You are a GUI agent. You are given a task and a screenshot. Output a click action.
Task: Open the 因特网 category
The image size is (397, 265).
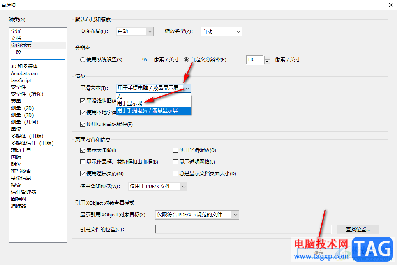tap(18, 199)
